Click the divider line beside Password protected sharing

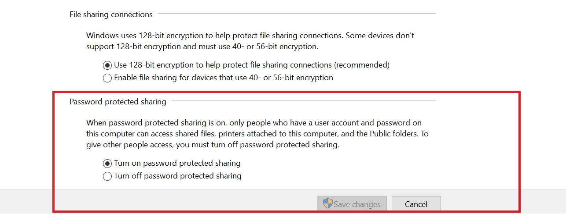coord(304,101)
